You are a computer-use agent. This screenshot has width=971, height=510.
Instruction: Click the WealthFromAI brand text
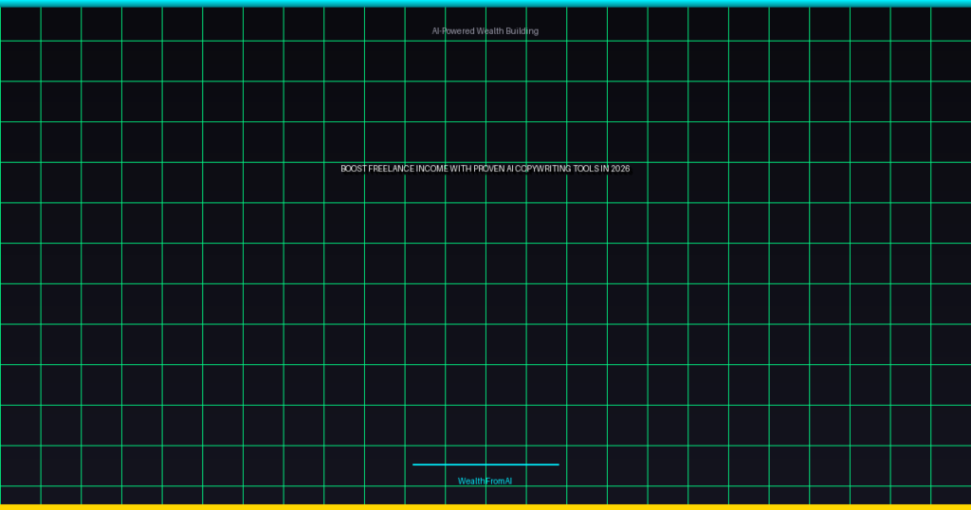coord(485,482)
